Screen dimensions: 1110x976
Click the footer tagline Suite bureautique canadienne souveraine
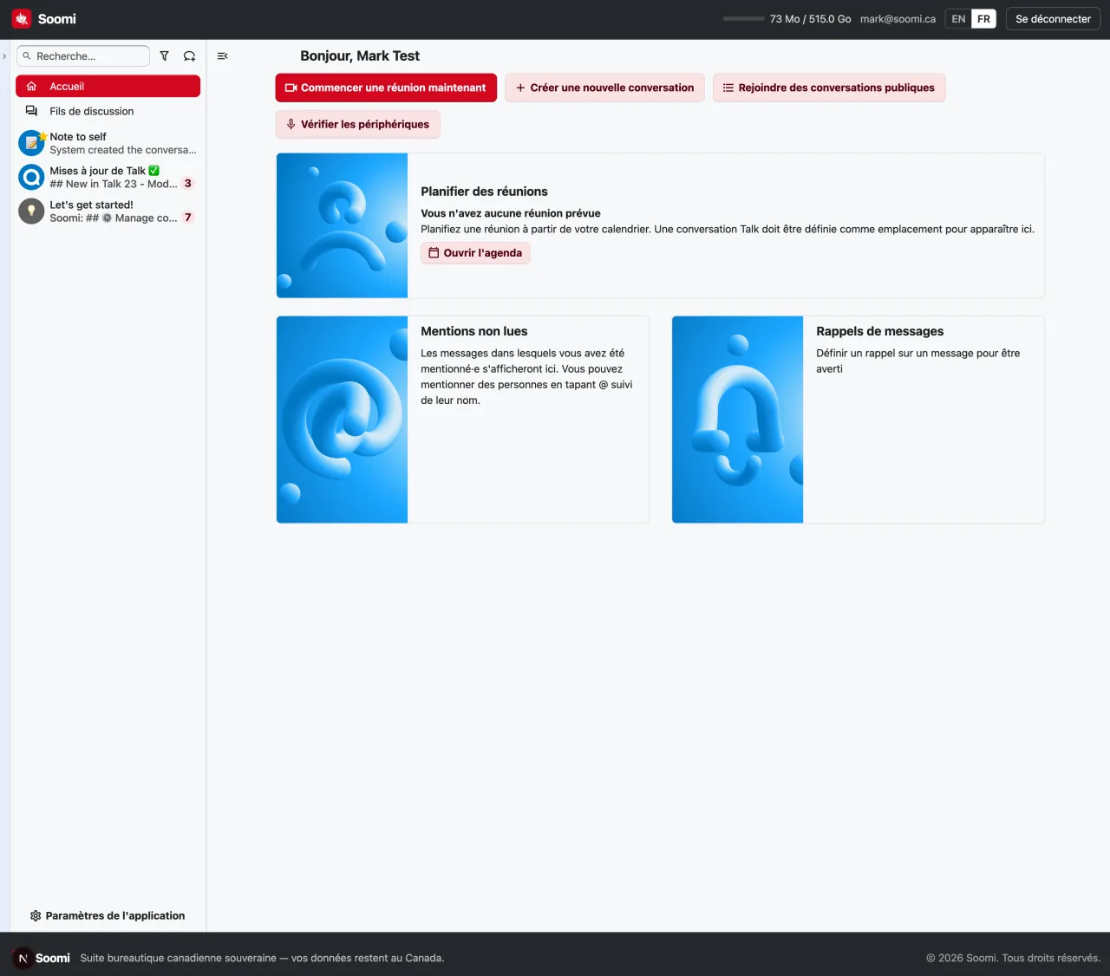click(x=262, y=958)
